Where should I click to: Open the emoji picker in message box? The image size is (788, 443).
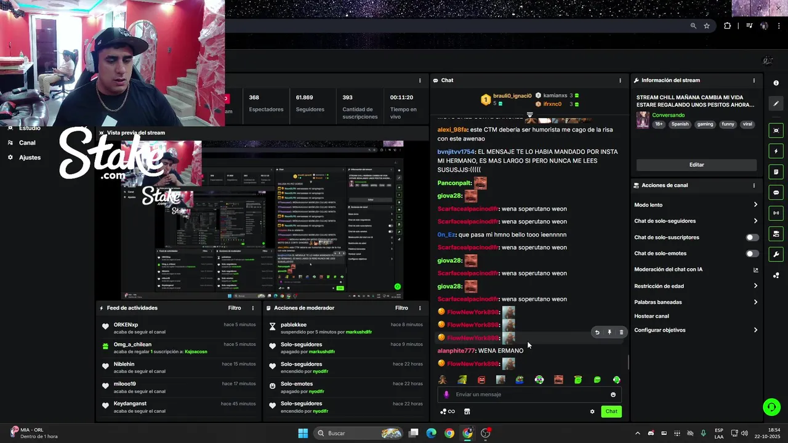click(x=613, y=394)
